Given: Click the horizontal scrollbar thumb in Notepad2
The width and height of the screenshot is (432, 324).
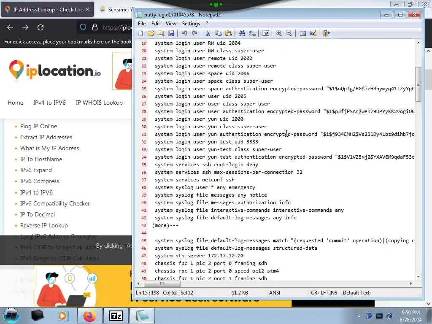Looking at the screenshot, I should coord(162,284).
